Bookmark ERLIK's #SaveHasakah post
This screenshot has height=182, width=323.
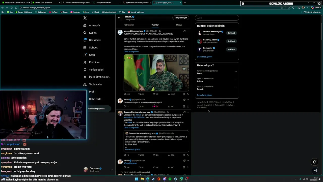tap(184, 167)
